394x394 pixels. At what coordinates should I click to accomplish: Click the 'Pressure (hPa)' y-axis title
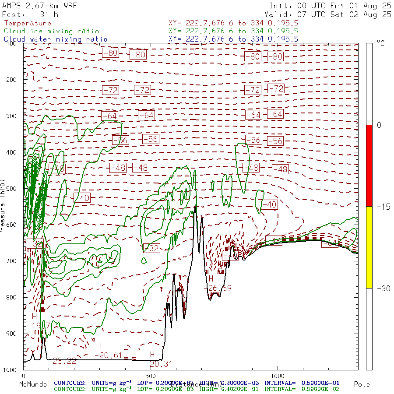pyautogui.click(x=3, y=207)
